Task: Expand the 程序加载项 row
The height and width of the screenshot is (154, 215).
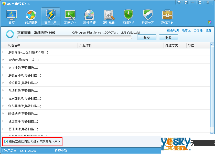Action: coord(3,98)
